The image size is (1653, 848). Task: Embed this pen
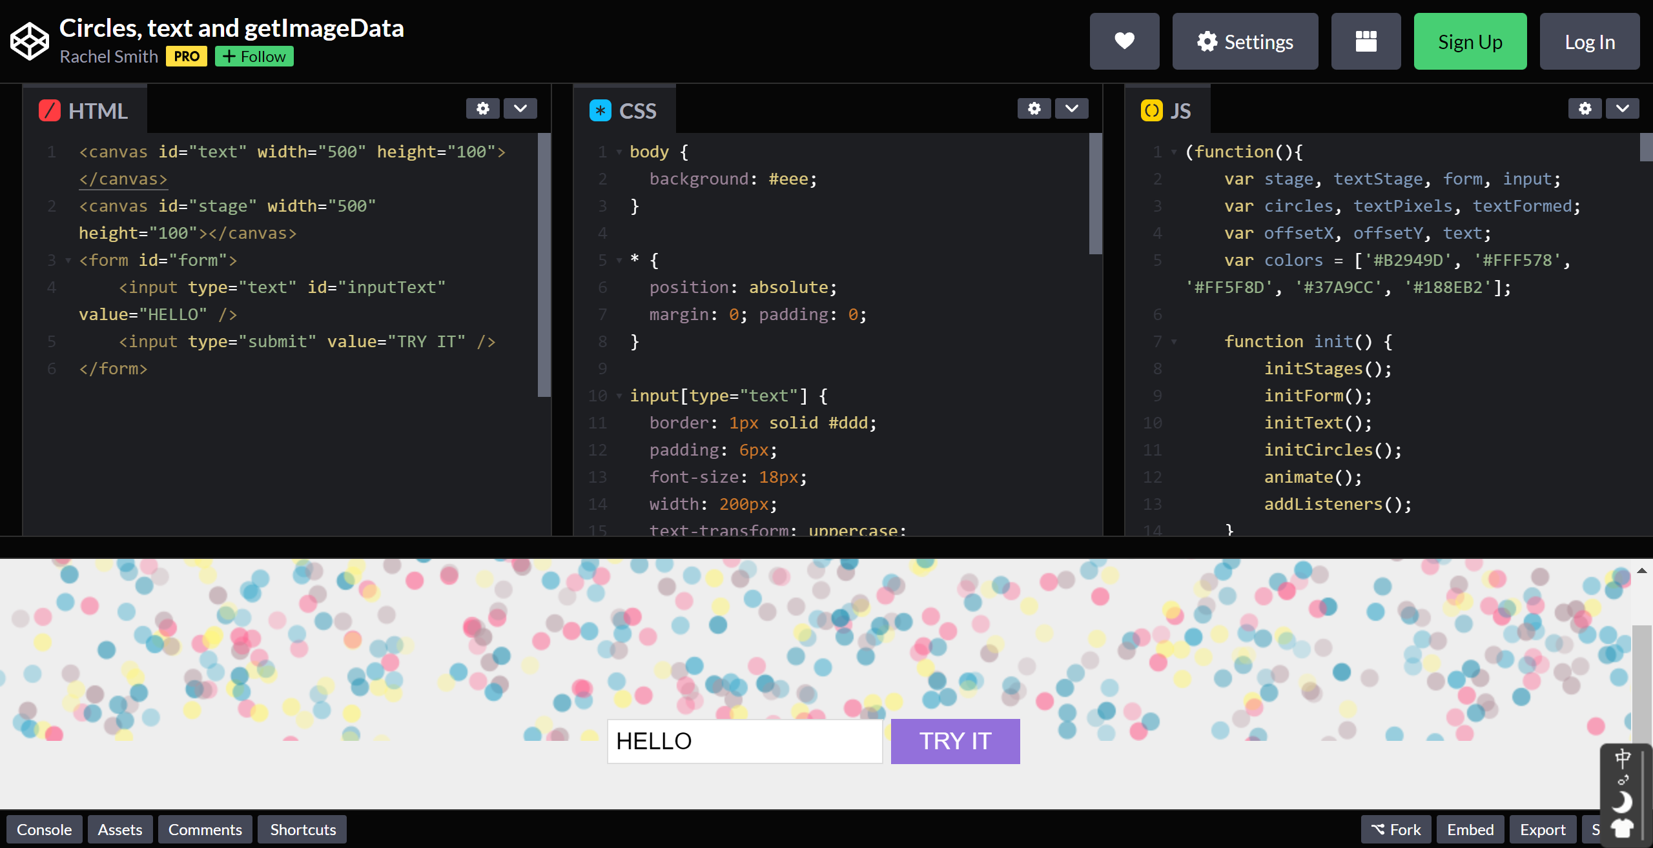pos(1470,829)
